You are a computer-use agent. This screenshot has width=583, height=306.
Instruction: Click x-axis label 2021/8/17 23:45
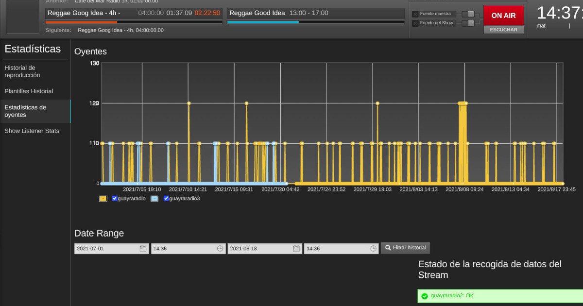tap(556, 189)
